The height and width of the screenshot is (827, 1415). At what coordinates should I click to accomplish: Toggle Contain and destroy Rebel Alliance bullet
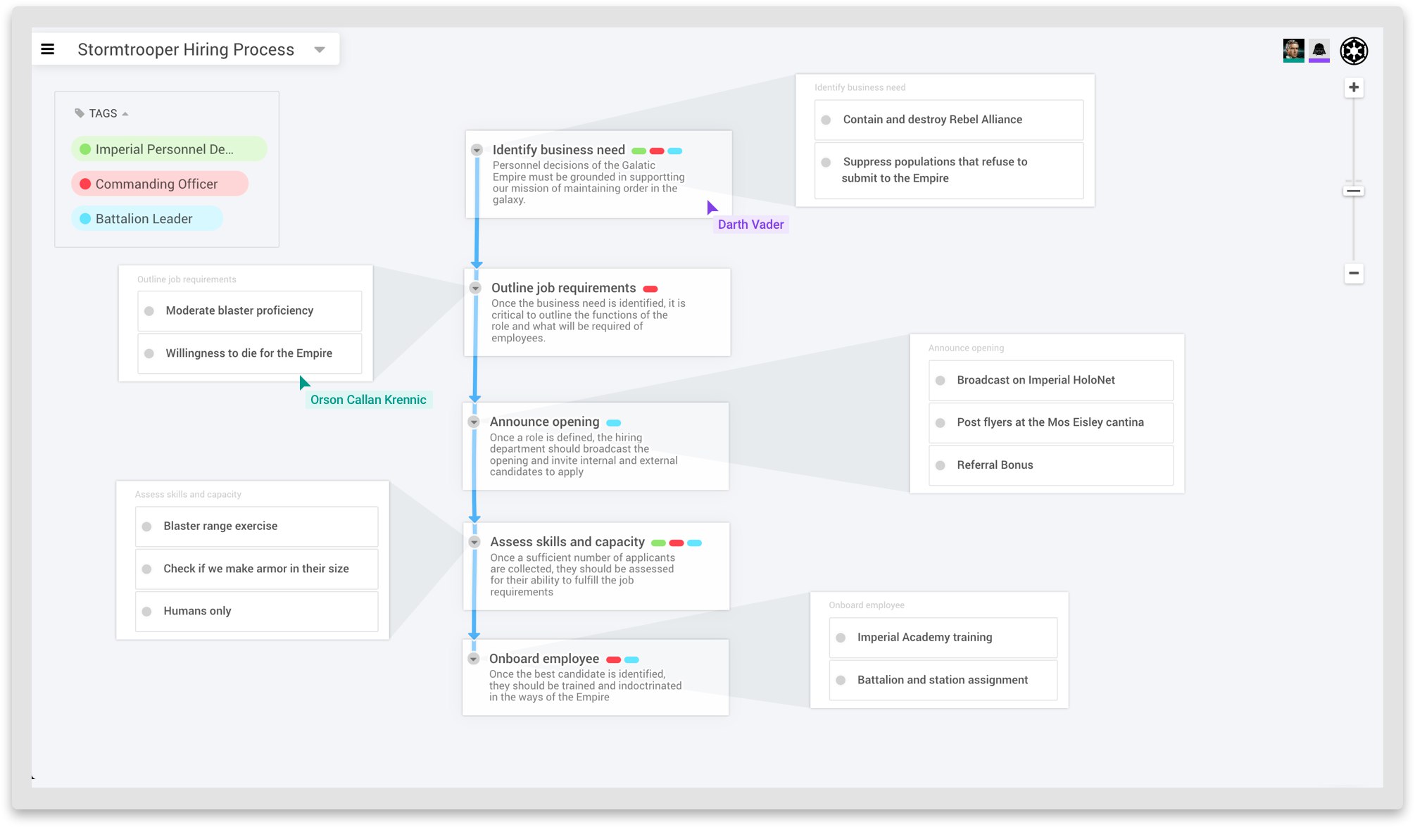[826, 120]
